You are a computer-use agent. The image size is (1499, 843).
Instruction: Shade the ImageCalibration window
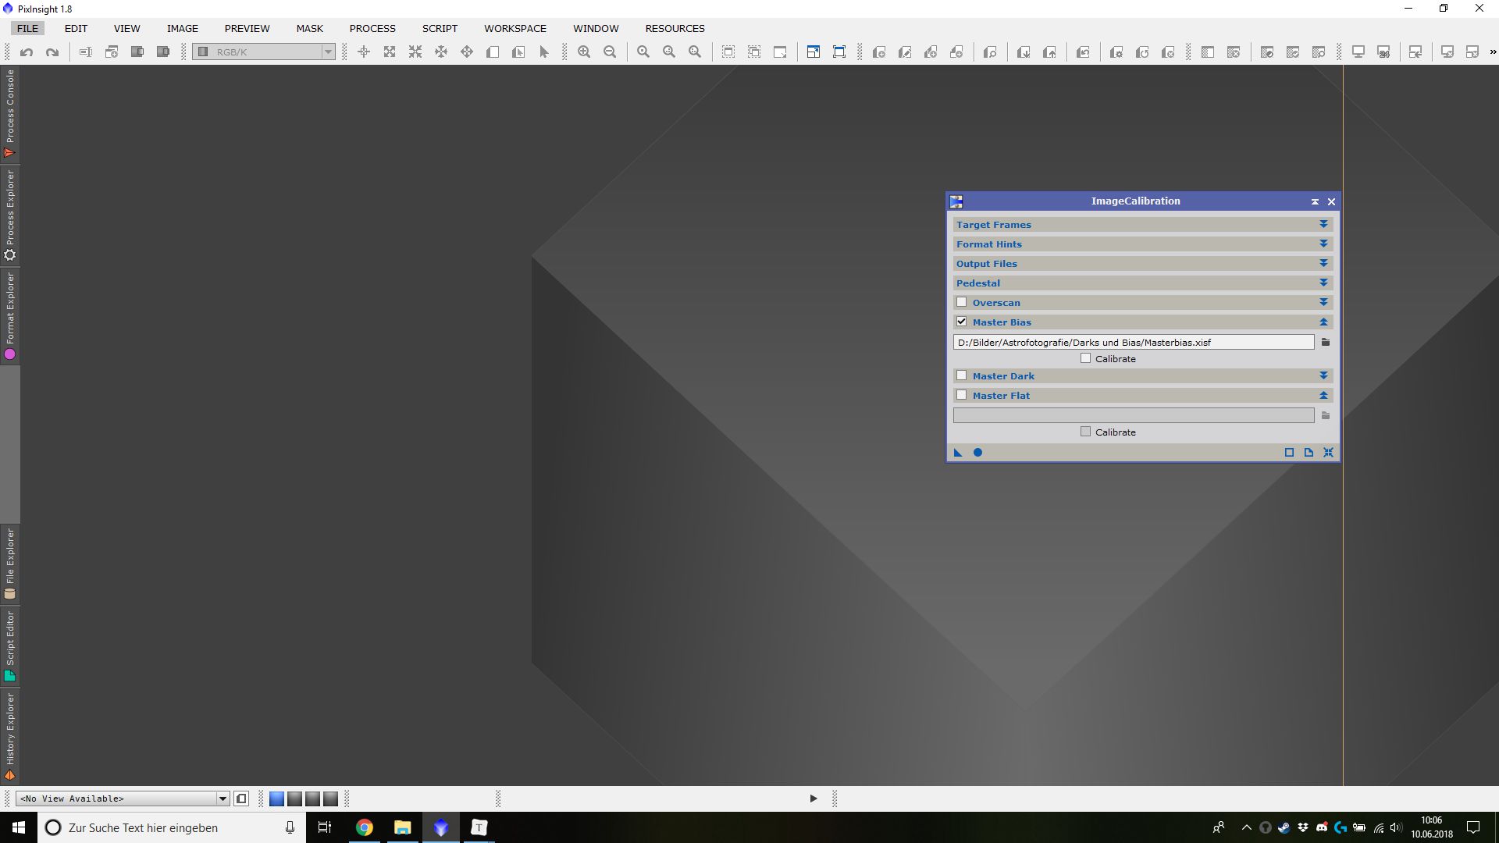(1315, 202)
